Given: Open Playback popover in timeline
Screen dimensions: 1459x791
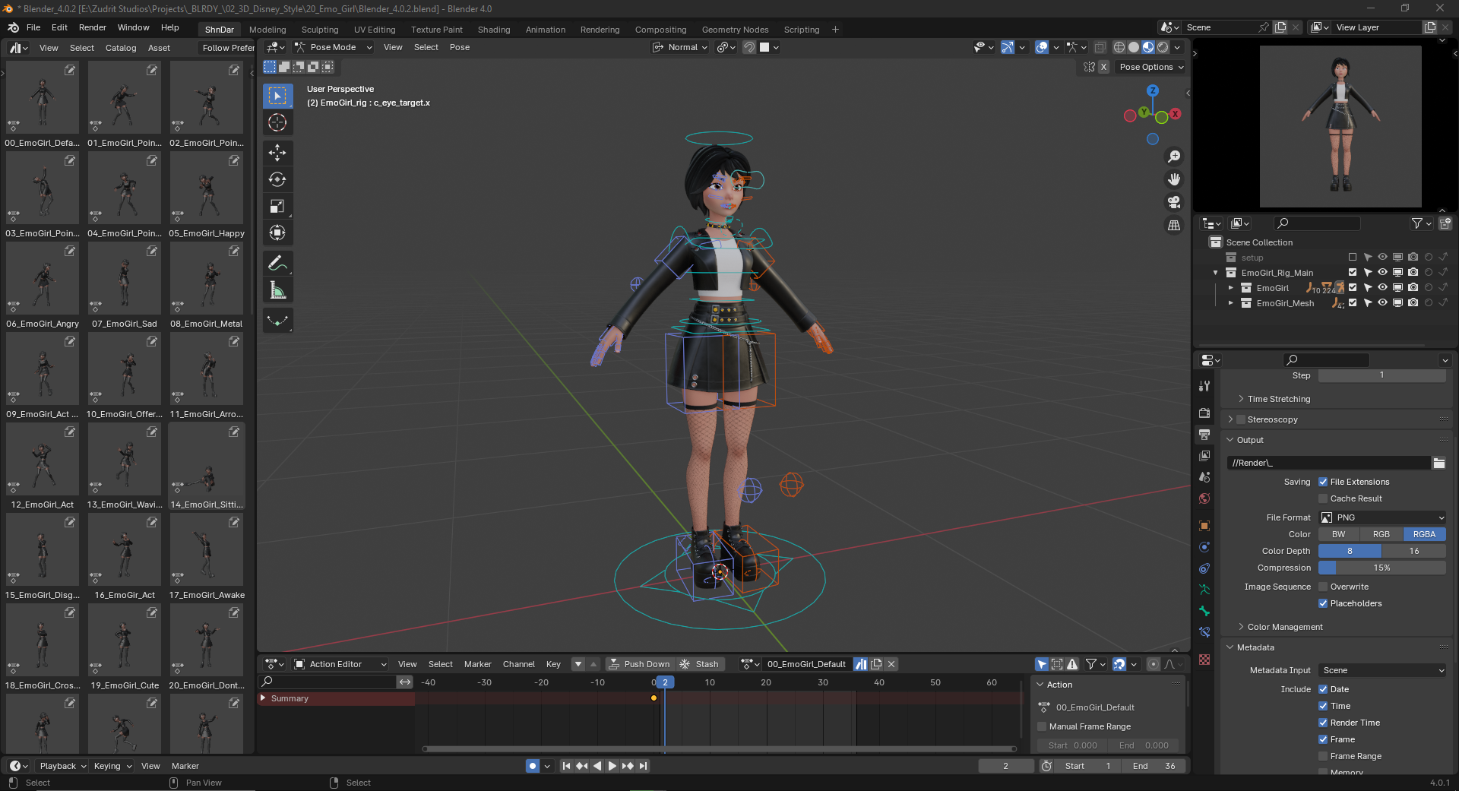Looking at the screenshot, I should [62, 766].
